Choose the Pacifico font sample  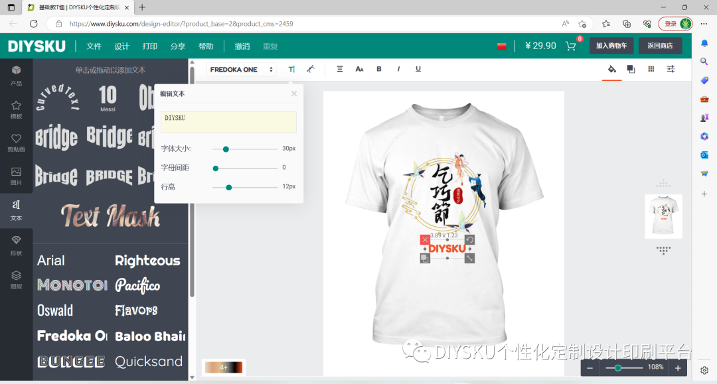(137, 285)
